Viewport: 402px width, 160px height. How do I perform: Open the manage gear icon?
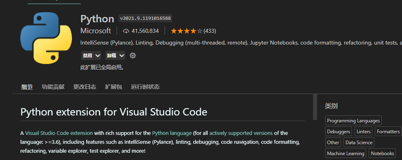click(133, 55)
